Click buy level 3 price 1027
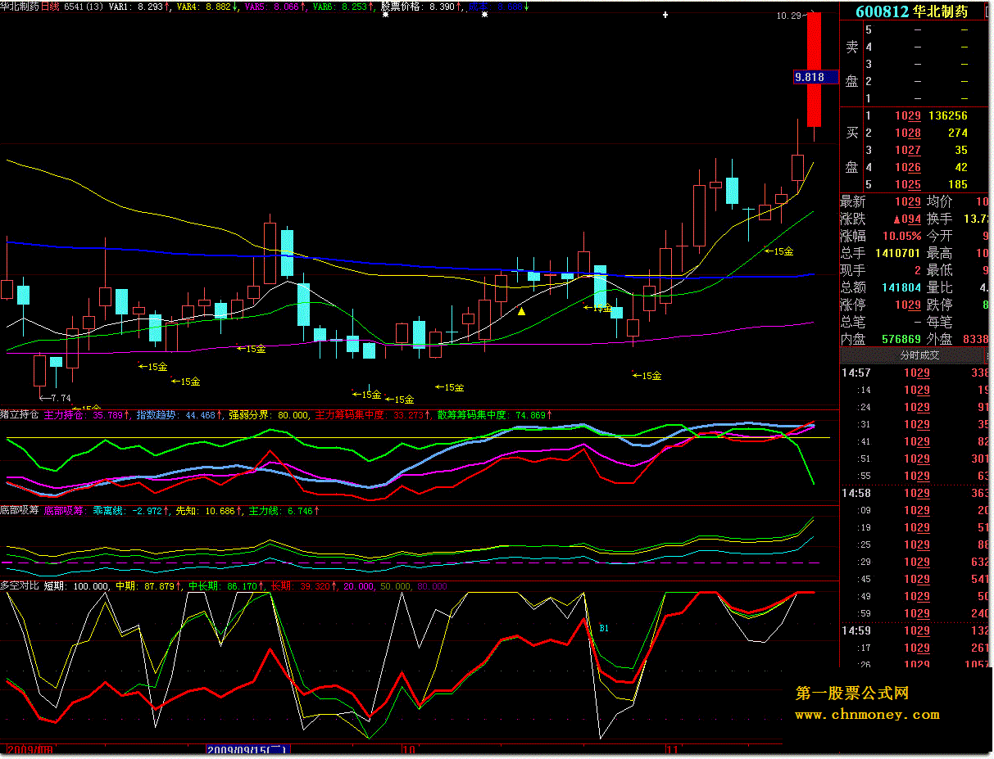994x759 pixels. 907,150
